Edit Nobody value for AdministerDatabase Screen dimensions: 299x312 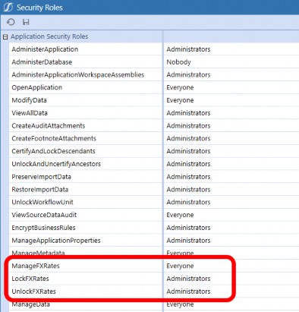point(178,62)
